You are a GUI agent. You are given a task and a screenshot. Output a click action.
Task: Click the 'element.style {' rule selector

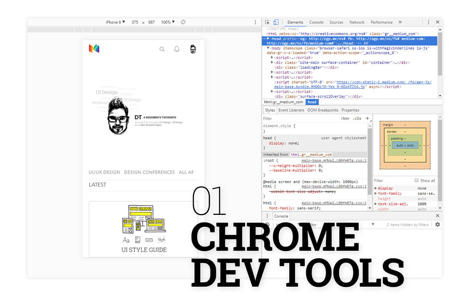pos(279,126)
